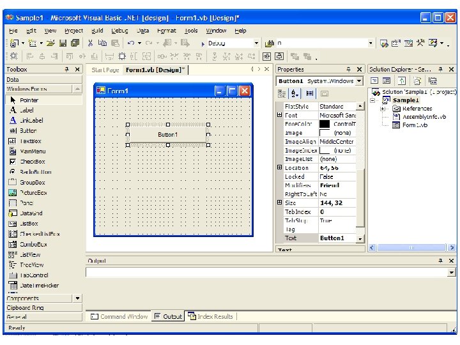Choose the TreeView control in Toolbox
The width and height of the screenshot is (460, 345).
point(43,265)
